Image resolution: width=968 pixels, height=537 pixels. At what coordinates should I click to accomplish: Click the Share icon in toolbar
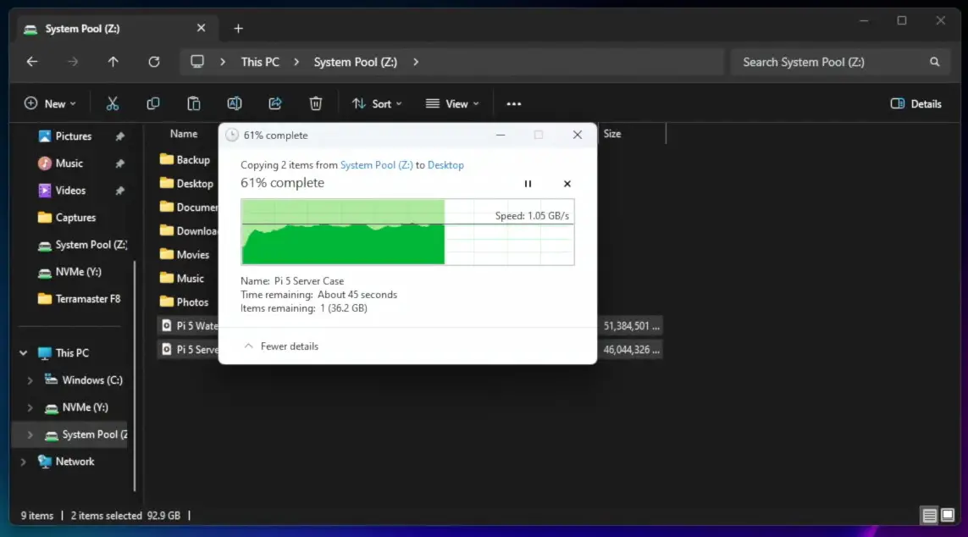coord(275,103)
